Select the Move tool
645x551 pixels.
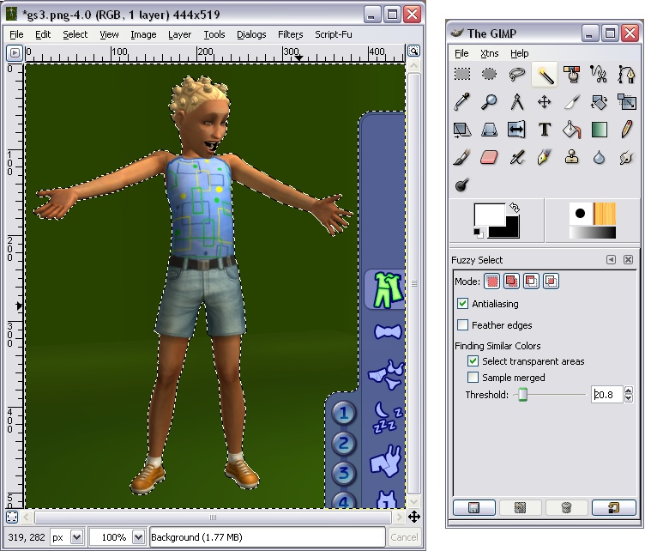click(544, 102)
